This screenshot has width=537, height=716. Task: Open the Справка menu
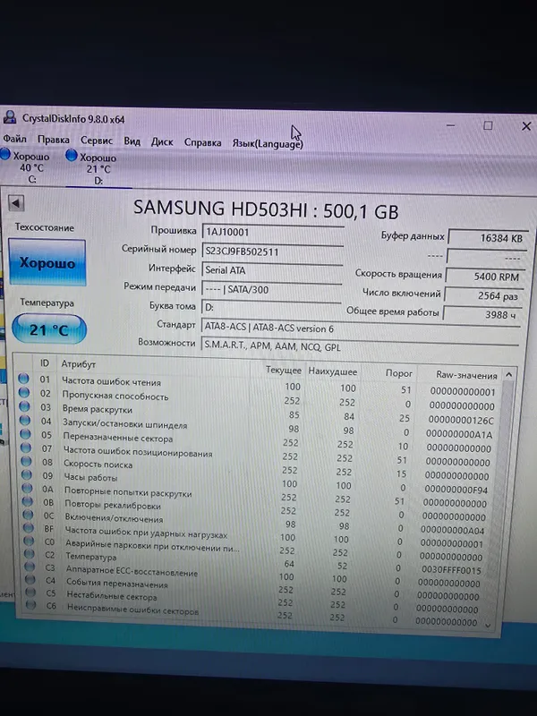[x=203, y=142]
